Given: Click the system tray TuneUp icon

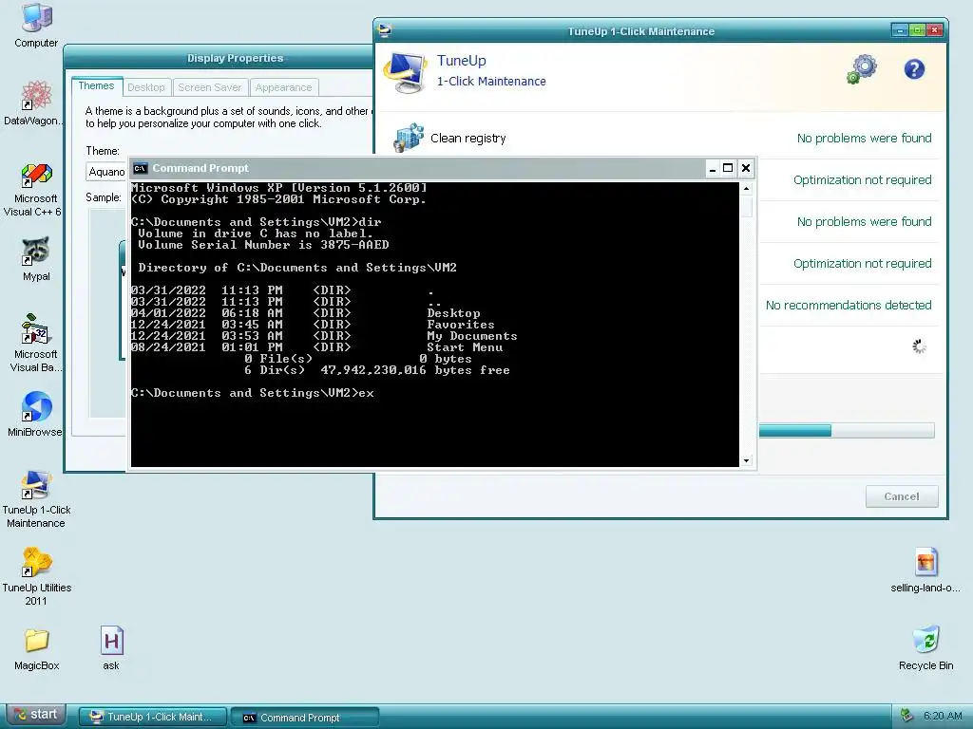Looking at the screenshot, I should coord(906,715).
